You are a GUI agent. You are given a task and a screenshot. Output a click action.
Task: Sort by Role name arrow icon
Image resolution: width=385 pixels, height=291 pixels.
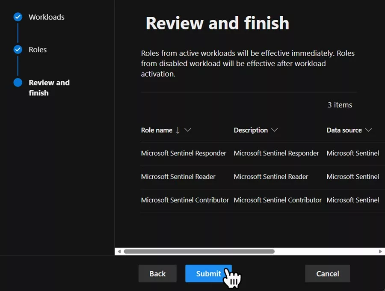pyautogui.click(x=178, y=130)
